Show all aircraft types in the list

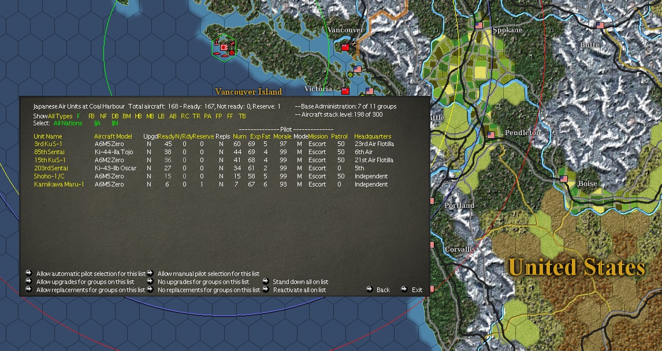pyautogui.click(x=61, y=116)
